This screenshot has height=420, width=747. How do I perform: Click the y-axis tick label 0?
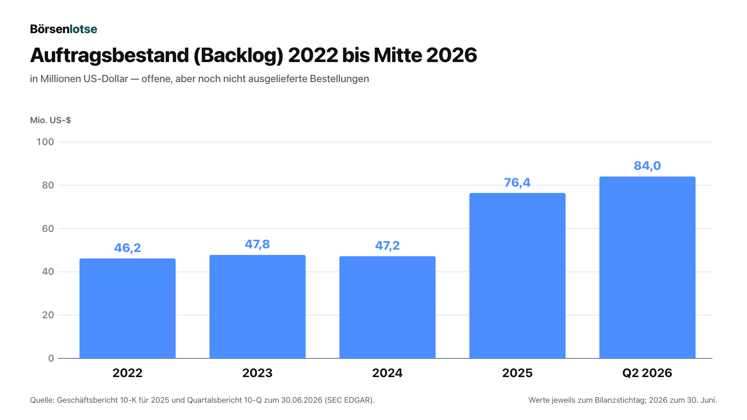(51, 358)
